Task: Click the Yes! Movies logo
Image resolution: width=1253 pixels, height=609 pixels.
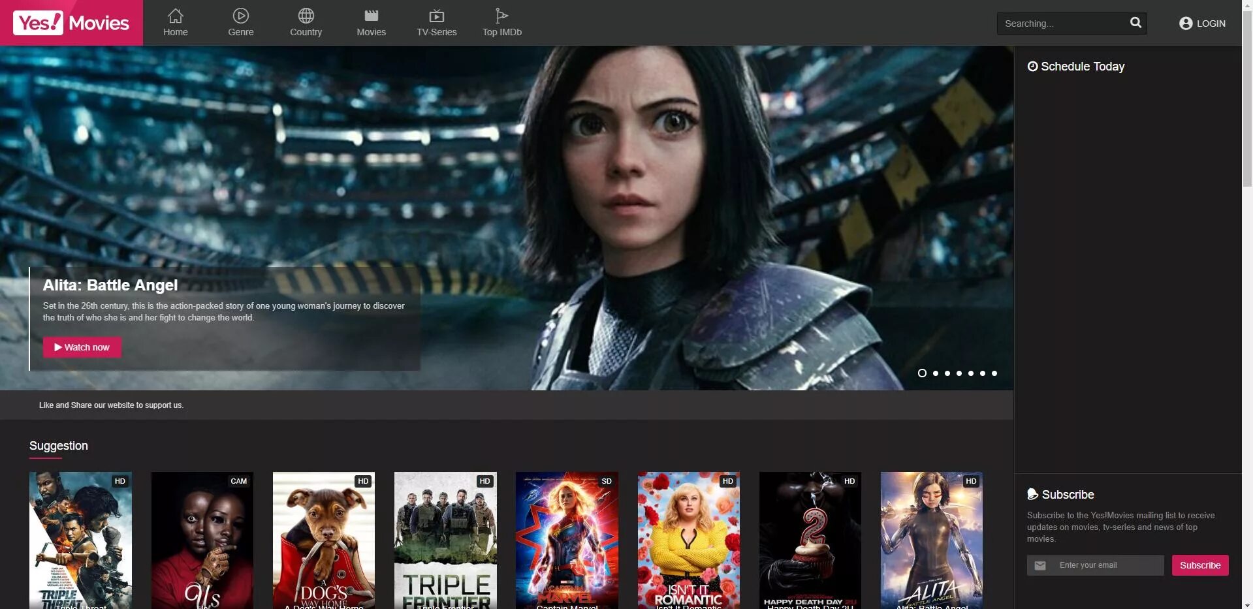Action: point(71,23)
